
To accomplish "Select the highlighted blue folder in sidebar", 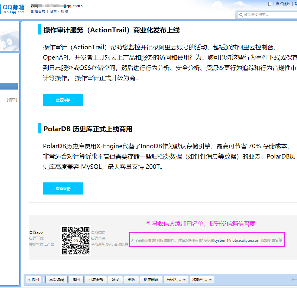I will pyautogui.click(x=9, y=86).
